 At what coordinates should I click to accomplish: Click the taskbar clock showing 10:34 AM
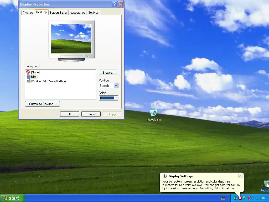259,198
